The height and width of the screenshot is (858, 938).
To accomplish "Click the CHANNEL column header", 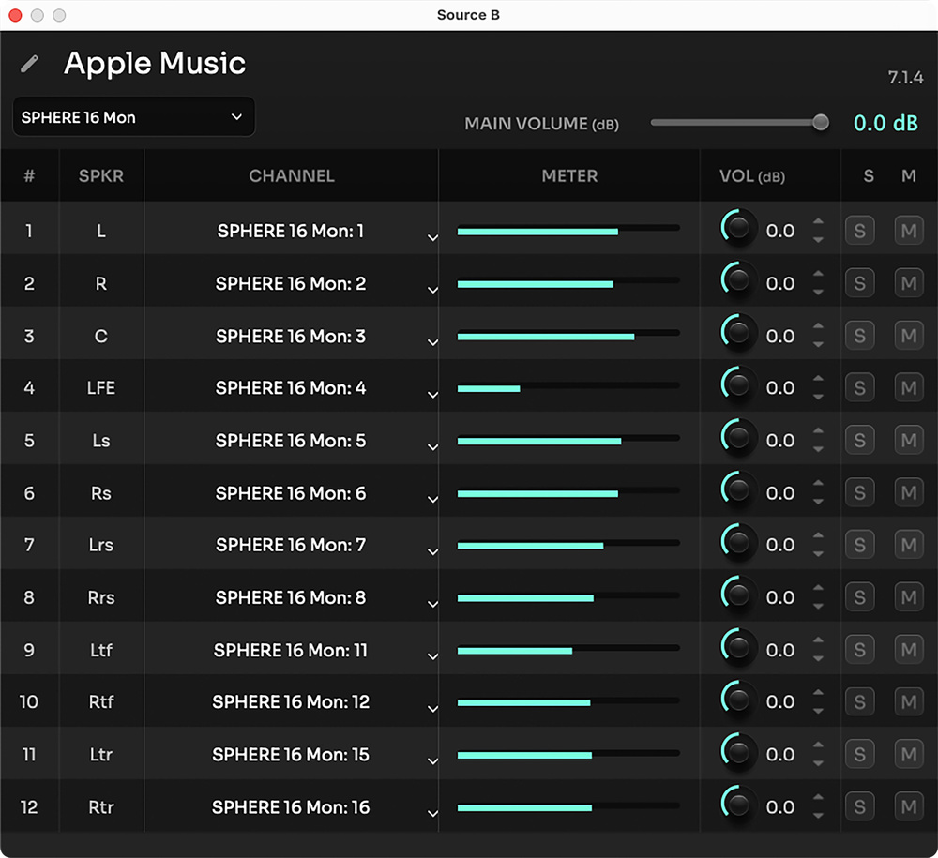I will tap(291, 175).
